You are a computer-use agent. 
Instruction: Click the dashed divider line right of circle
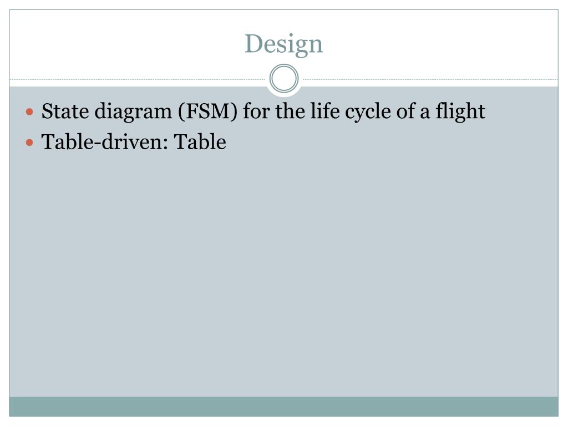pos(430,79)
